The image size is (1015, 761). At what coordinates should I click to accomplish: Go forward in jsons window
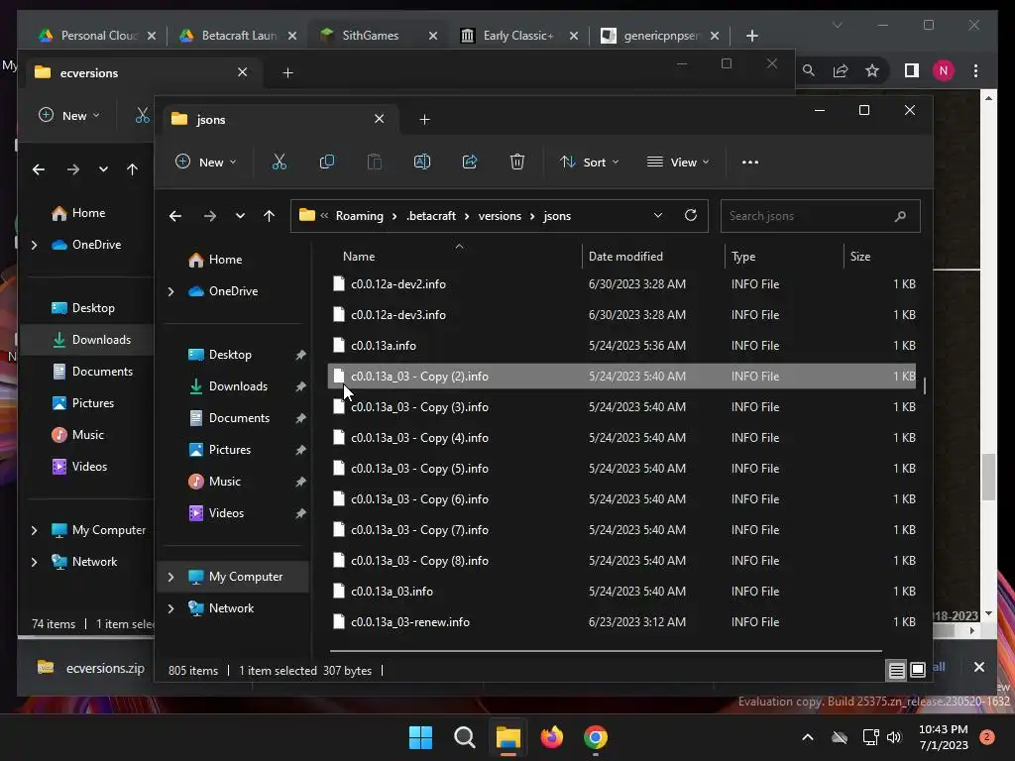(210, 216)
